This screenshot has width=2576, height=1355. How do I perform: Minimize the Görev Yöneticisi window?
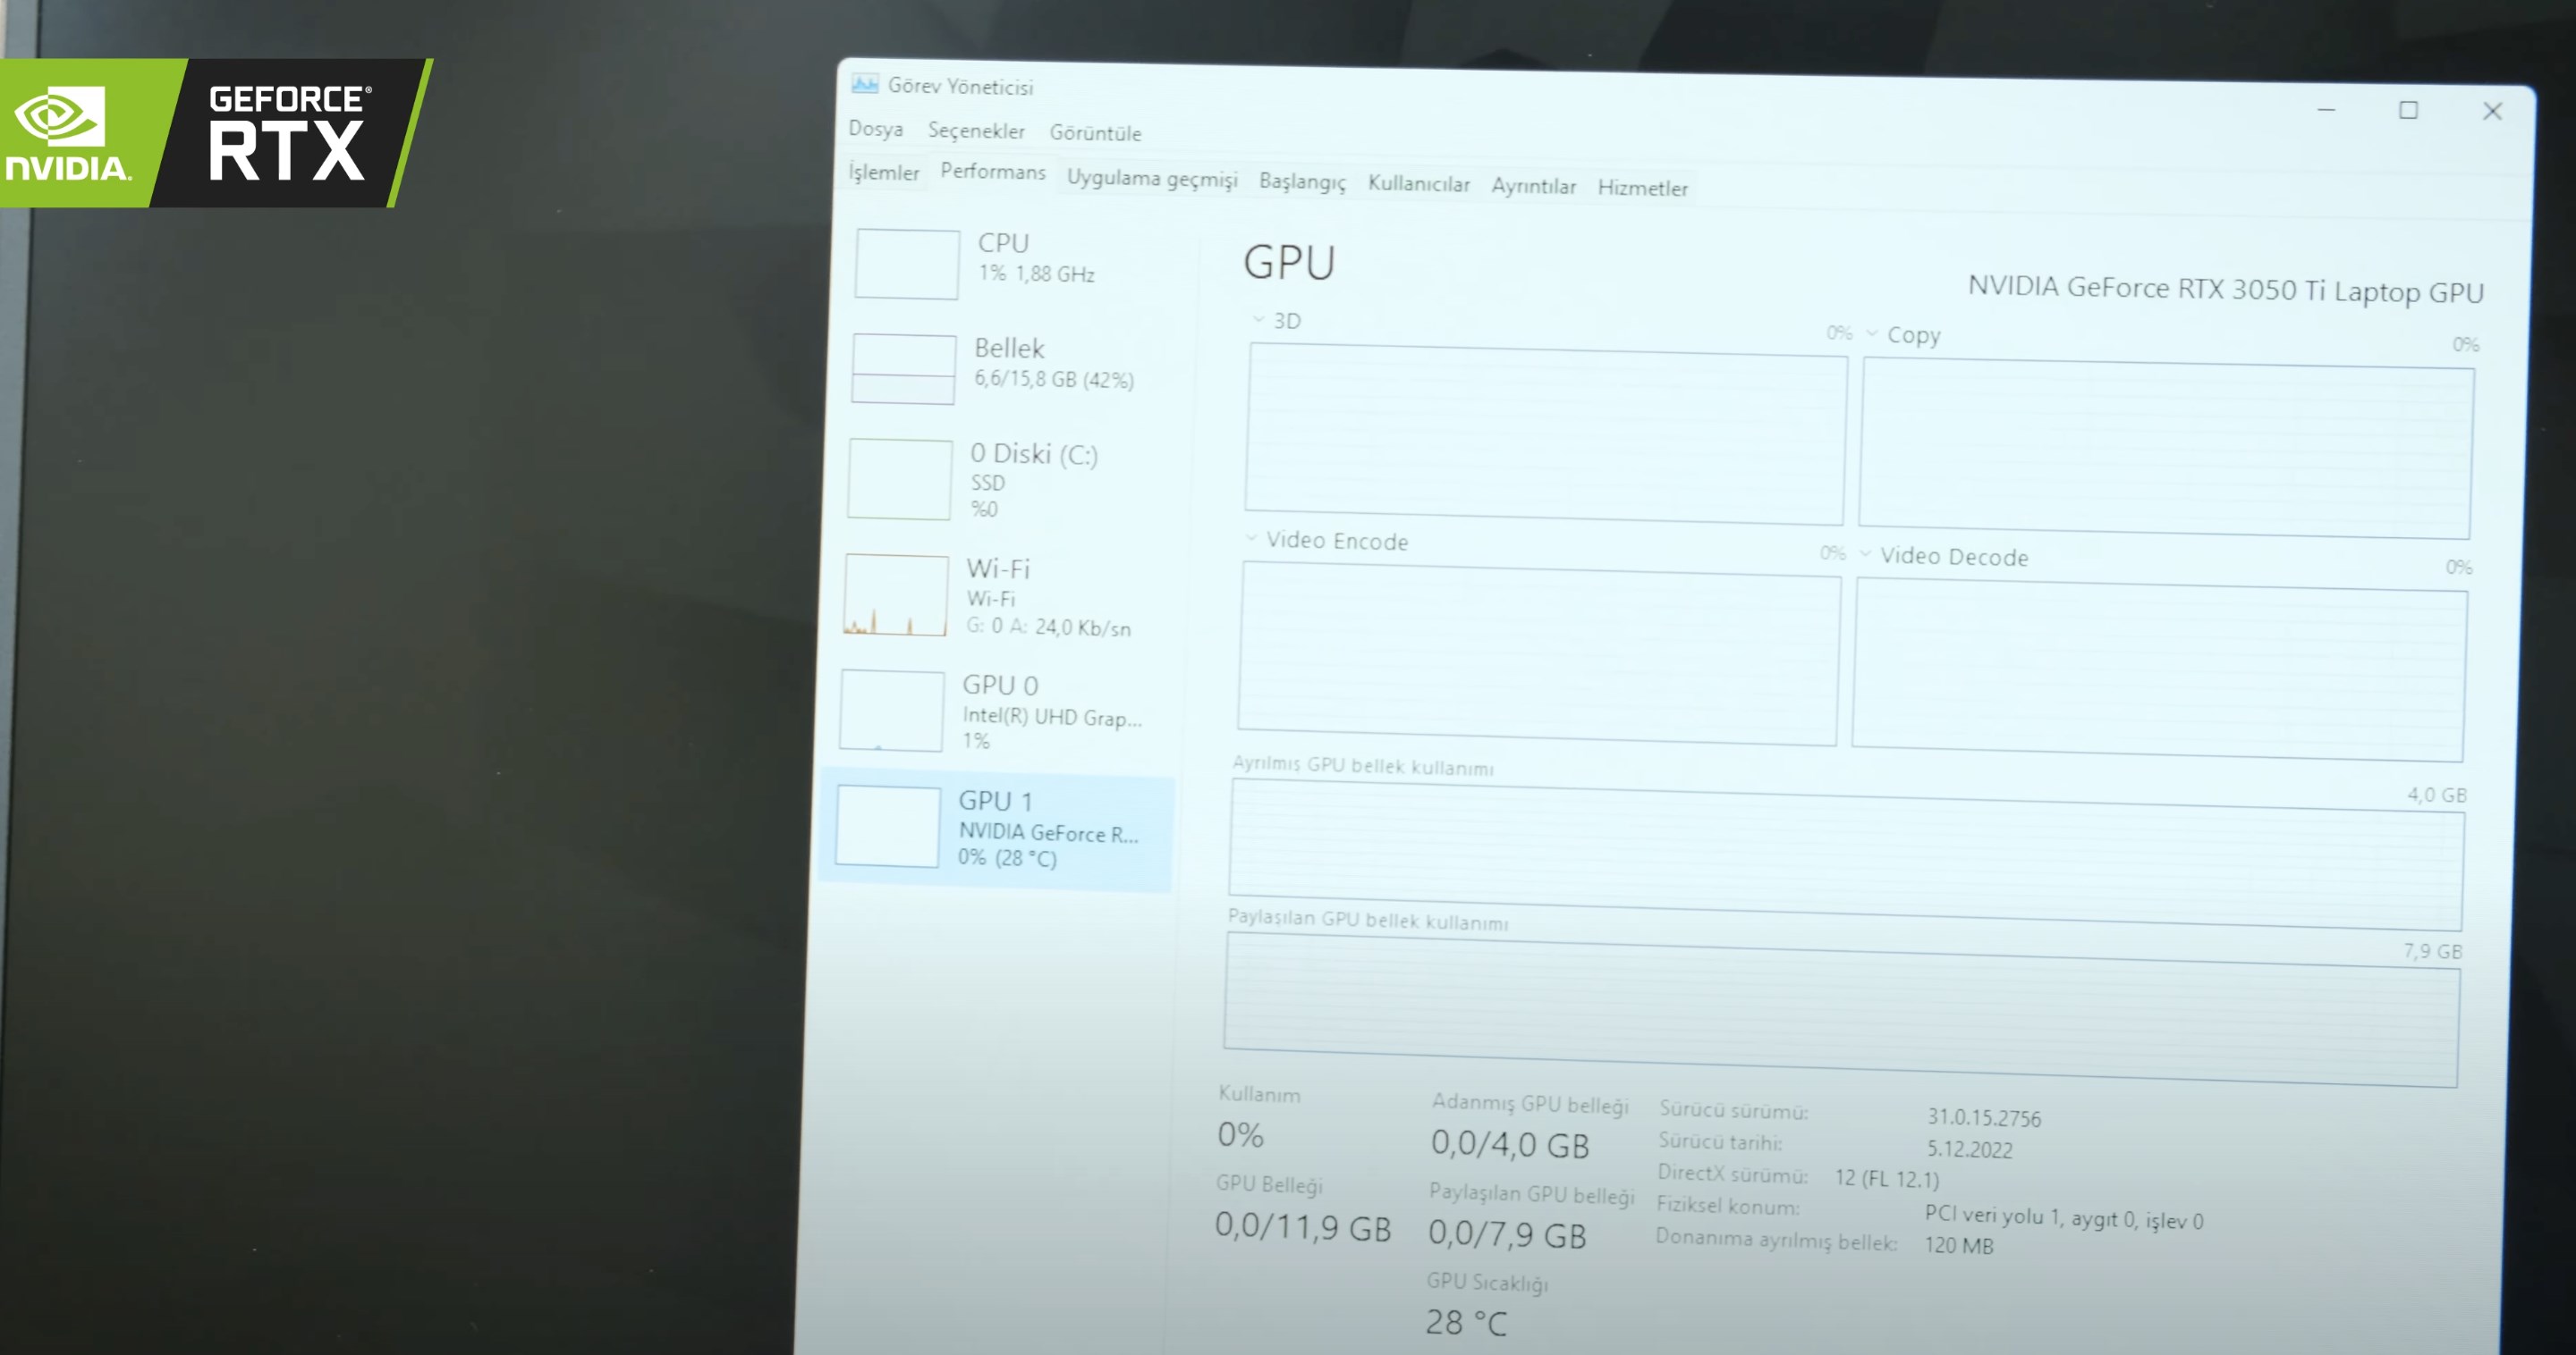[2326, 109]
